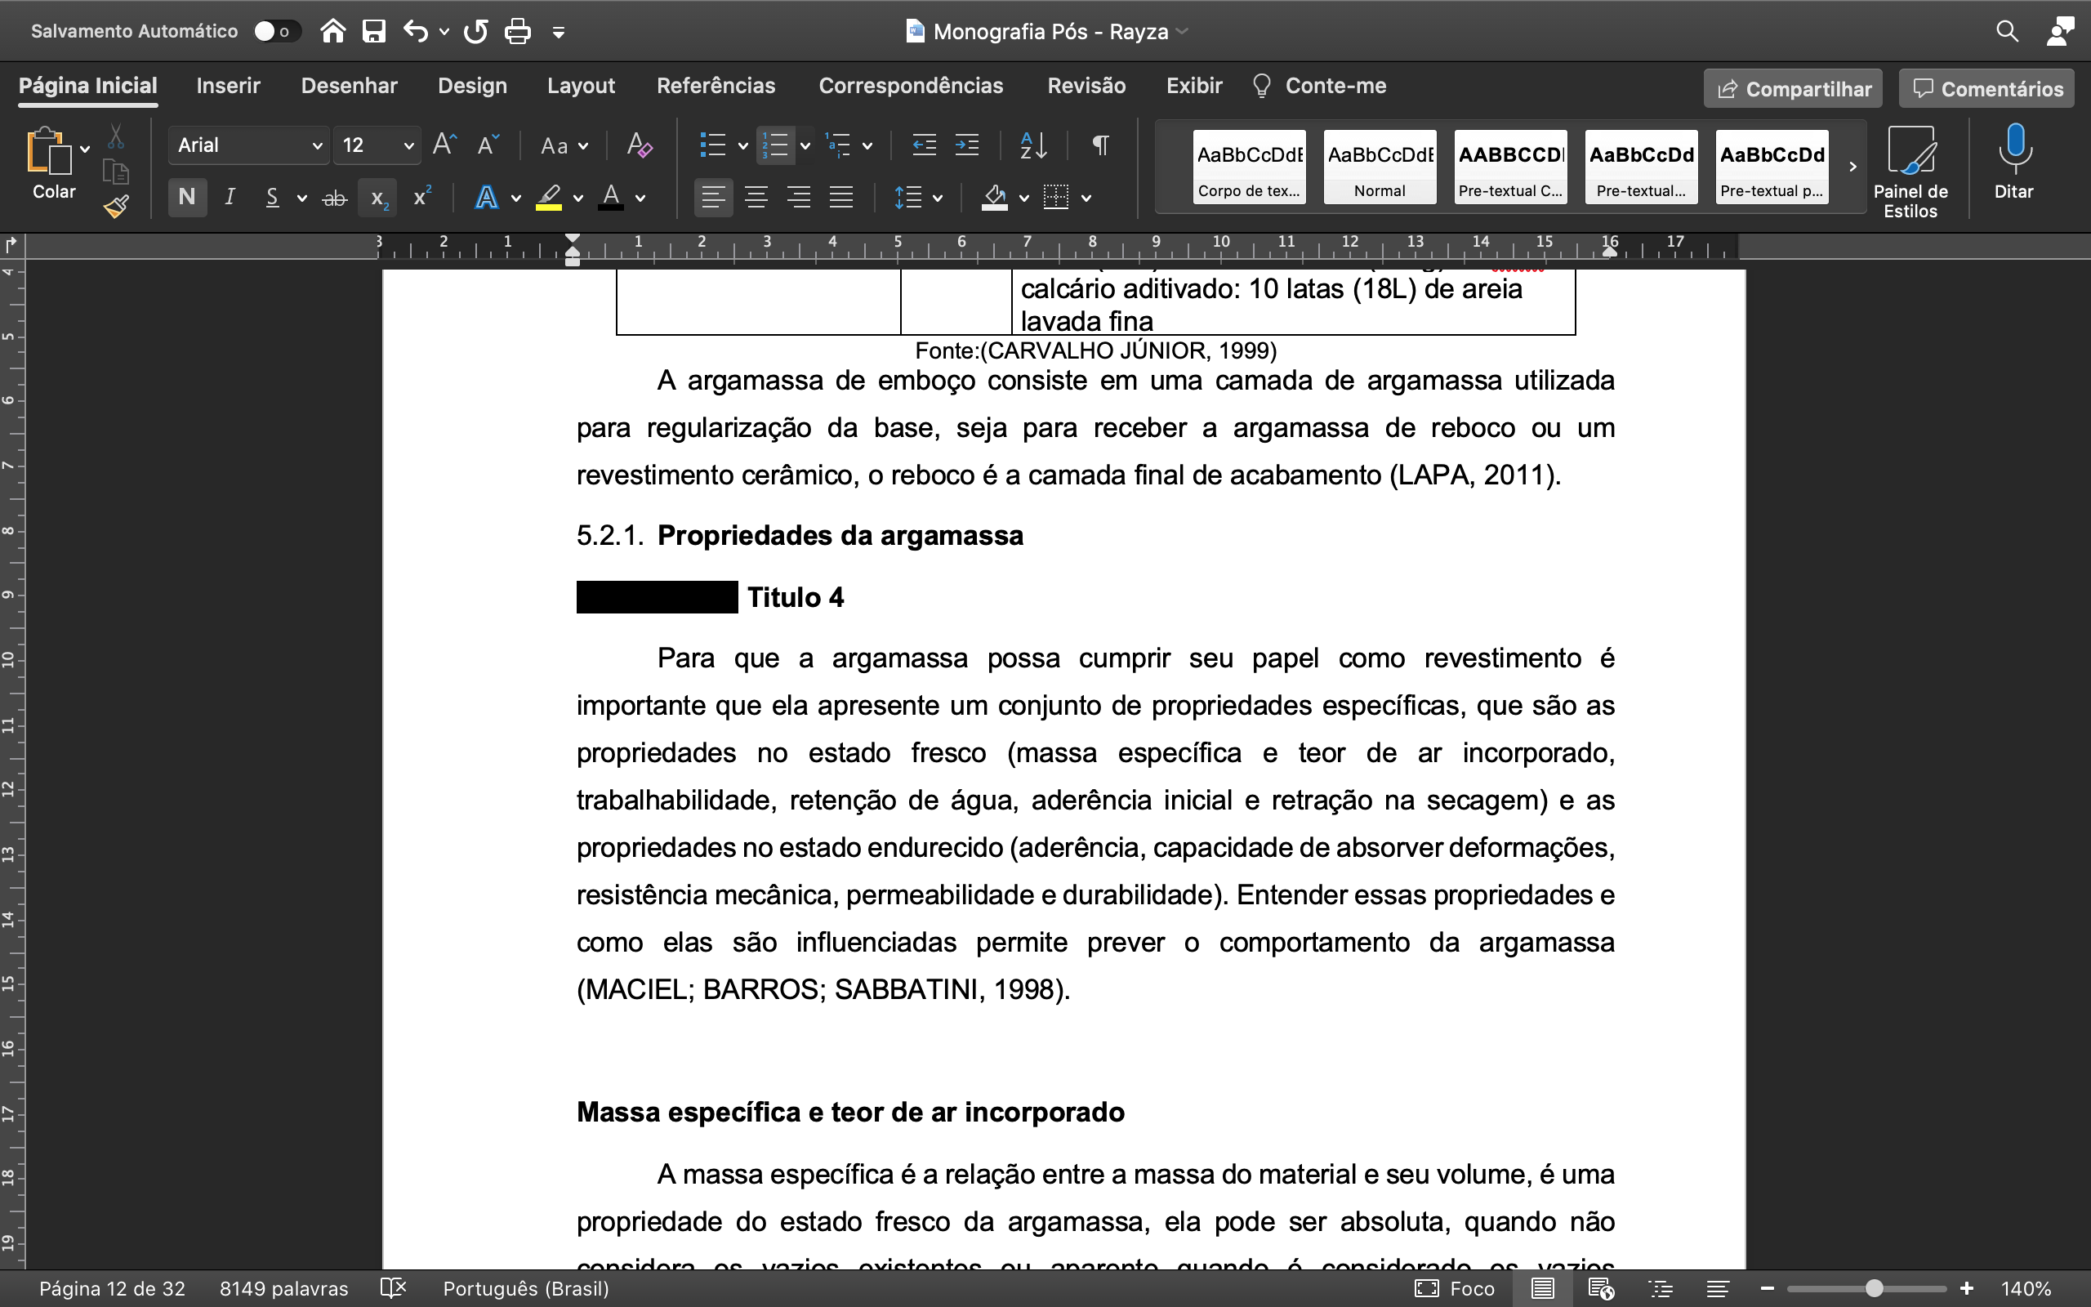
Task: Switch to Web Layout view icon
Action: (1601, 1288)
